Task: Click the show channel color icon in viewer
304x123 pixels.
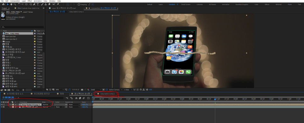Action: (88, 90)
